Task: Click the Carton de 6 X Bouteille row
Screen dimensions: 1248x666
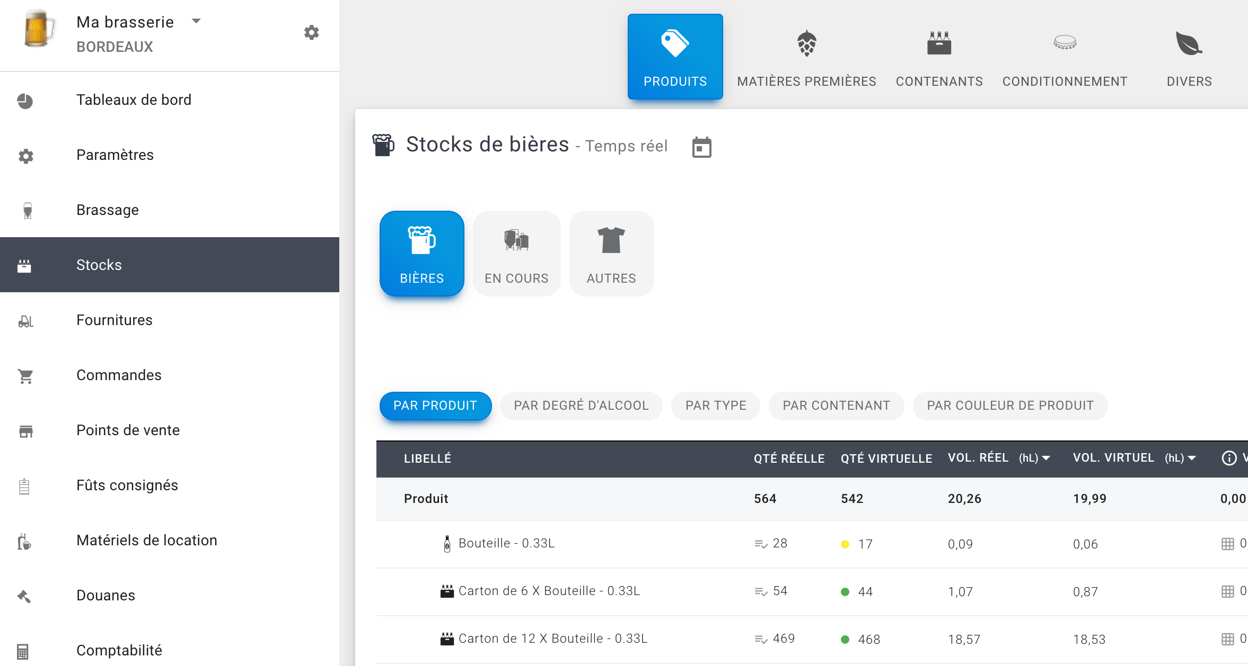Action: (812, 591)
